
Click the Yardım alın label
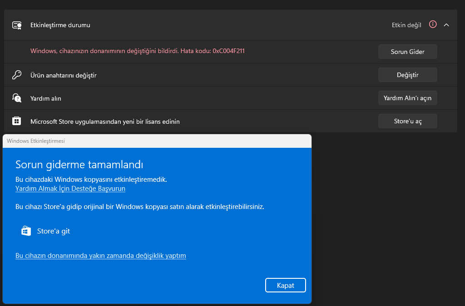tap(46, 98)
